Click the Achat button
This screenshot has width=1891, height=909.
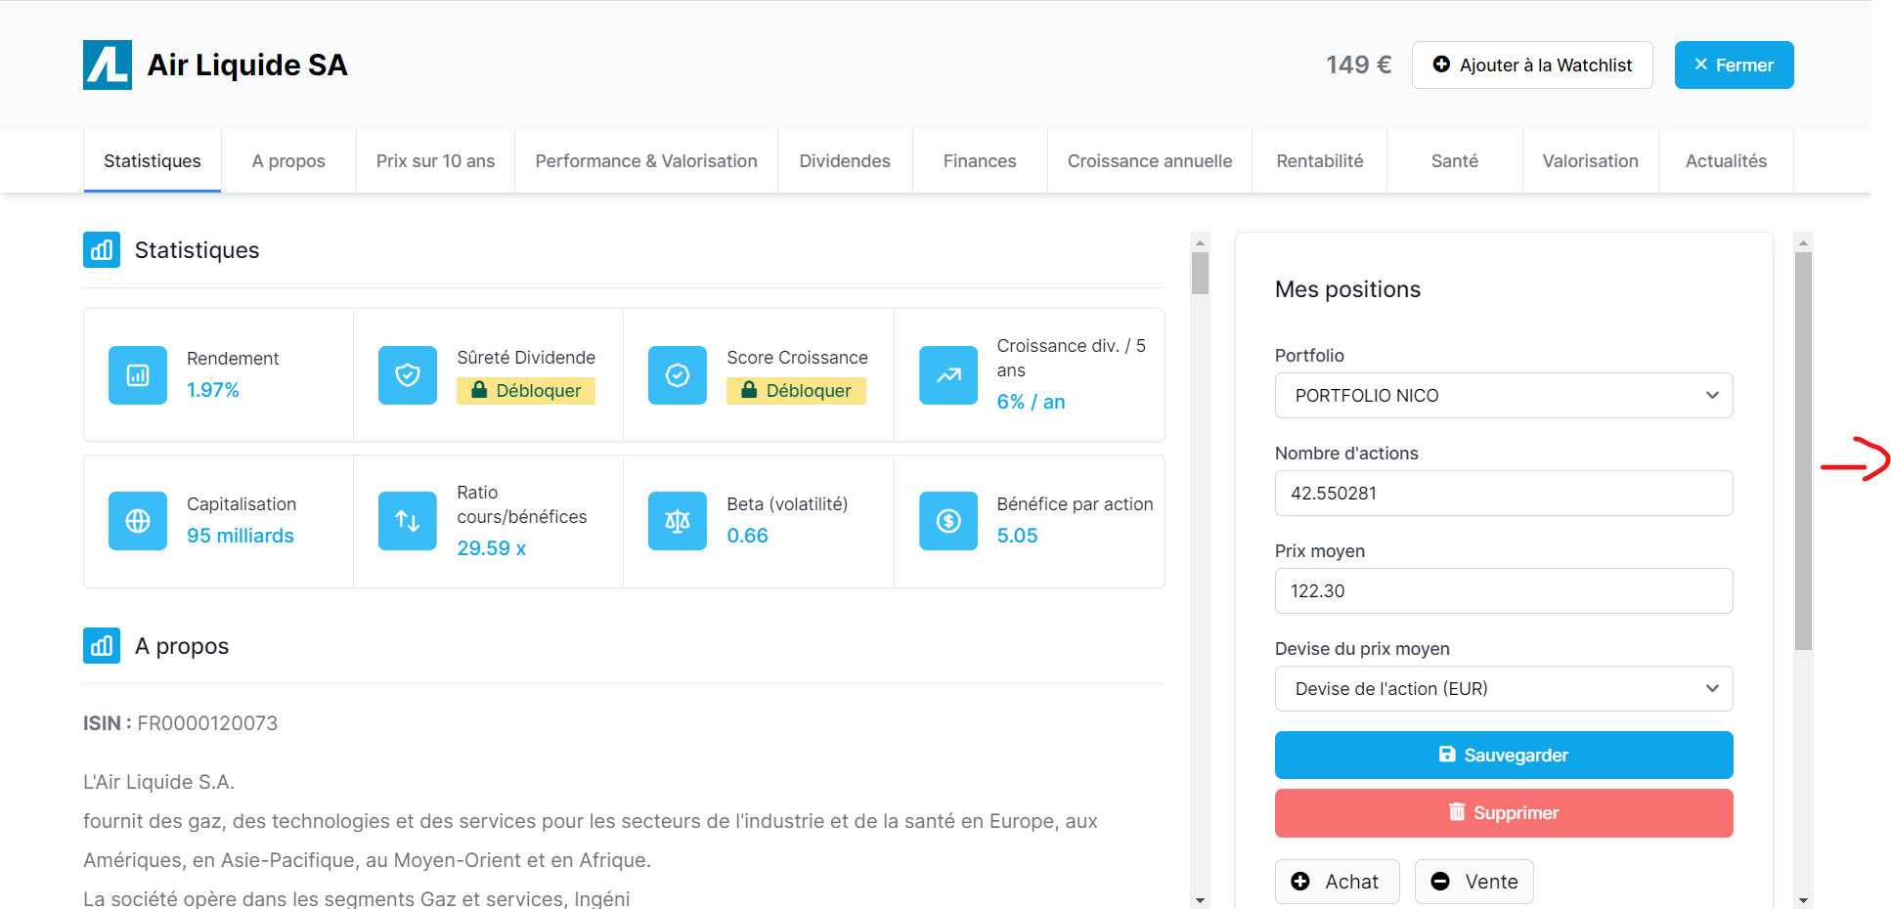pos(1338,882)
